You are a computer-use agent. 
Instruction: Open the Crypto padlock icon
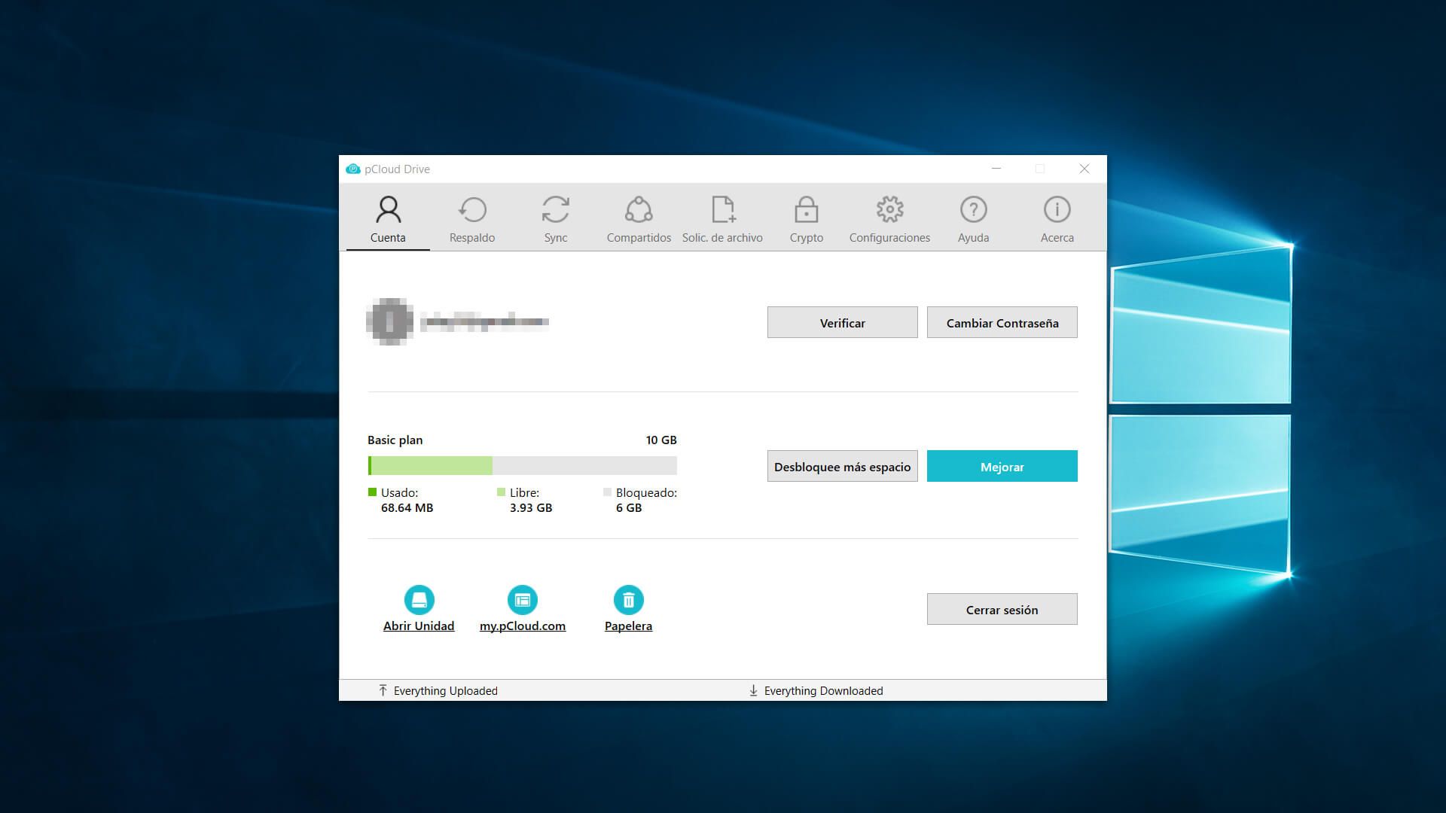(806, 209)
